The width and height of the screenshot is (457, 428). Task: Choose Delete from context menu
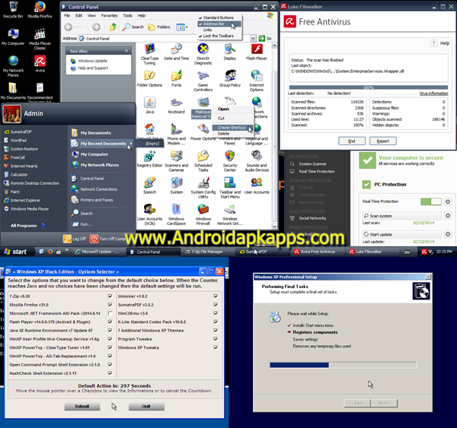(223, 134)
